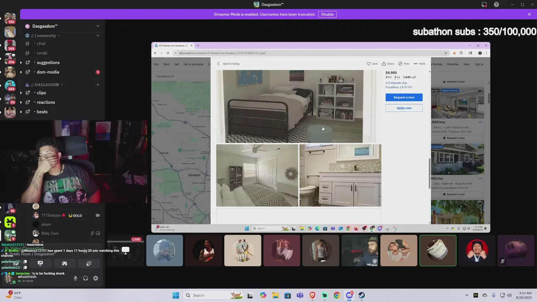
Task: Click Rent in the Zillow navigation
Action: [x=167, y=64]
